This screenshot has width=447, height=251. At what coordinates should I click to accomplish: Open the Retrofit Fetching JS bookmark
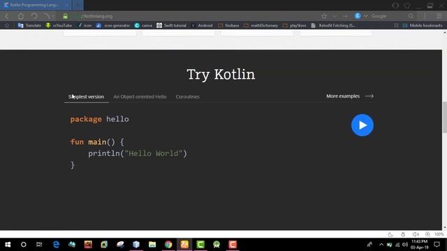[333, 25]
